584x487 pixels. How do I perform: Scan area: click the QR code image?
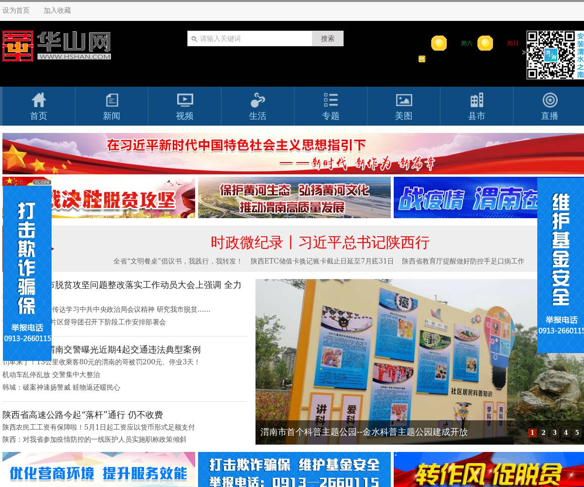point(550,55)
